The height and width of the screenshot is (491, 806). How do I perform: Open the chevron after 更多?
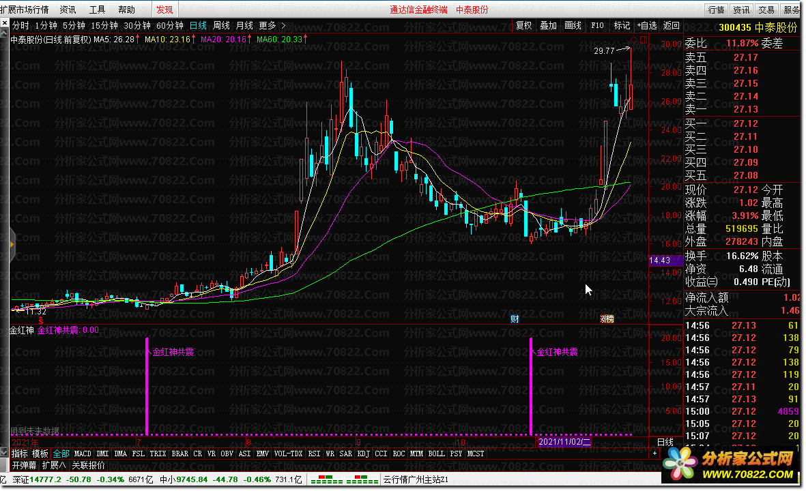click(x=283, y=25)
